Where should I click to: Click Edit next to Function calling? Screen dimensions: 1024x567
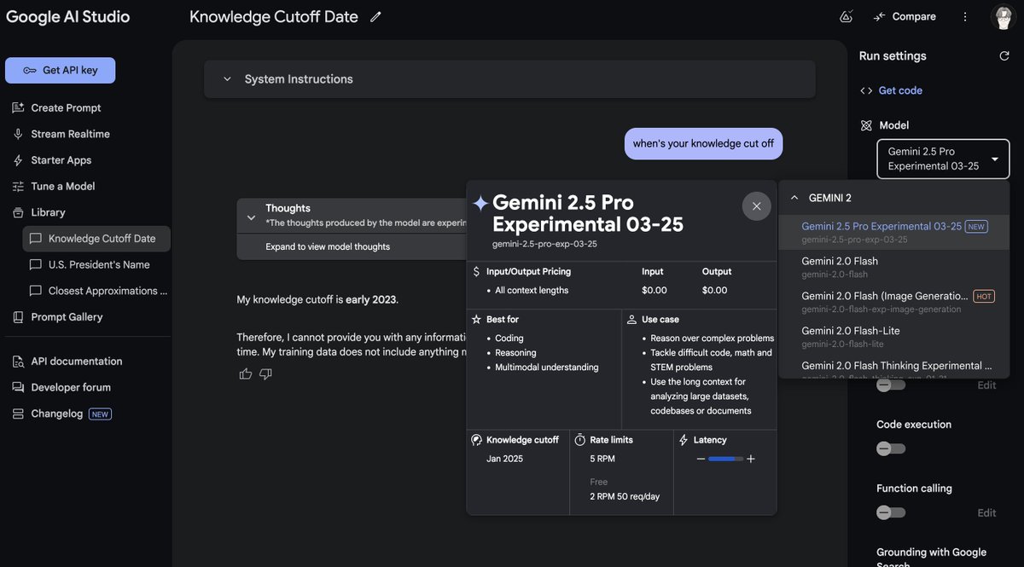[x=986, y=513]
